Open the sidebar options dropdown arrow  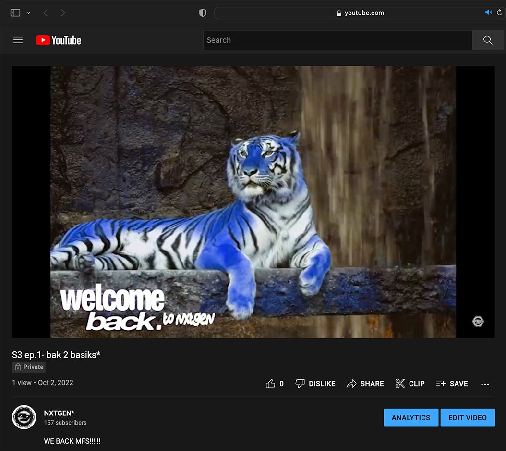pos(28,13)
